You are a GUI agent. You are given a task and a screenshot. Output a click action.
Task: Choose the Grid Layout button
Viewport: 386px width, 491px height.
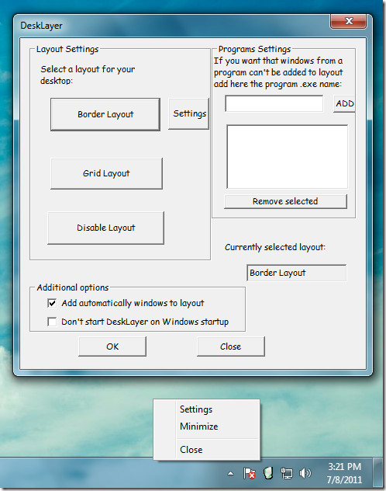pyautogui.click(x=106, y=173)
